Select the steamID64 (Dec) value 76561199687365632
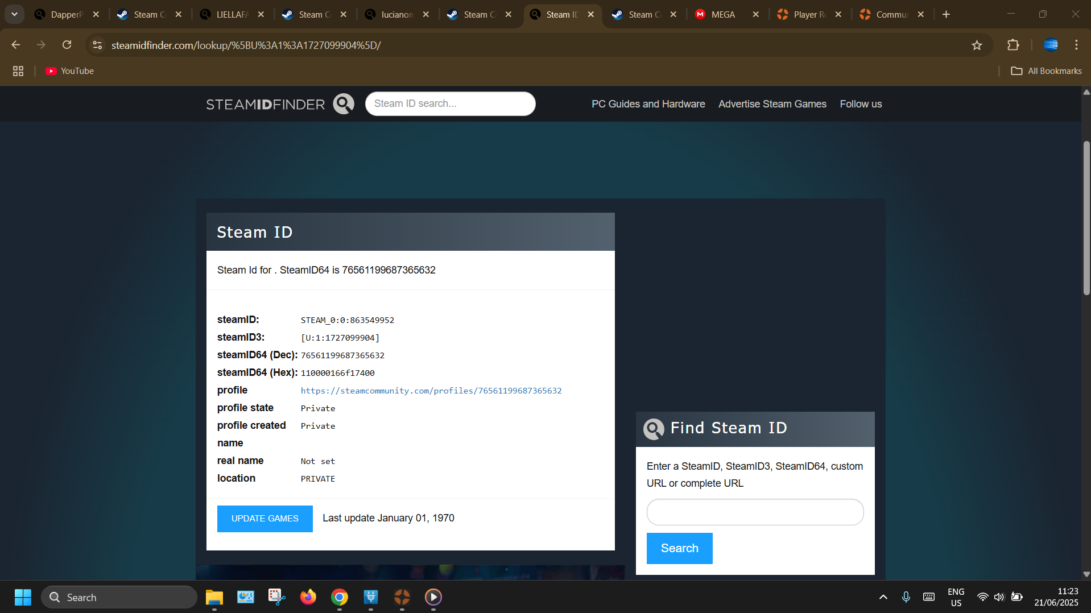The width and height of the screenshot is (1091, 613). [x=342, y=355]
